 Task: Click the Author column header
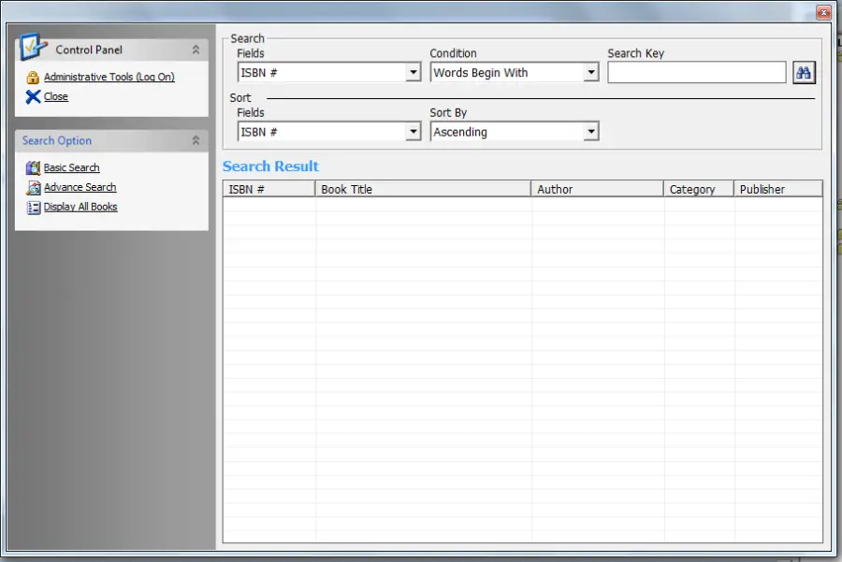pos(597,189)
